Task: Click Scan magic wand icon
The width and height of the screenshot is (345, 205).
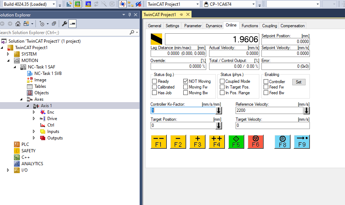Action: [104, 4]
